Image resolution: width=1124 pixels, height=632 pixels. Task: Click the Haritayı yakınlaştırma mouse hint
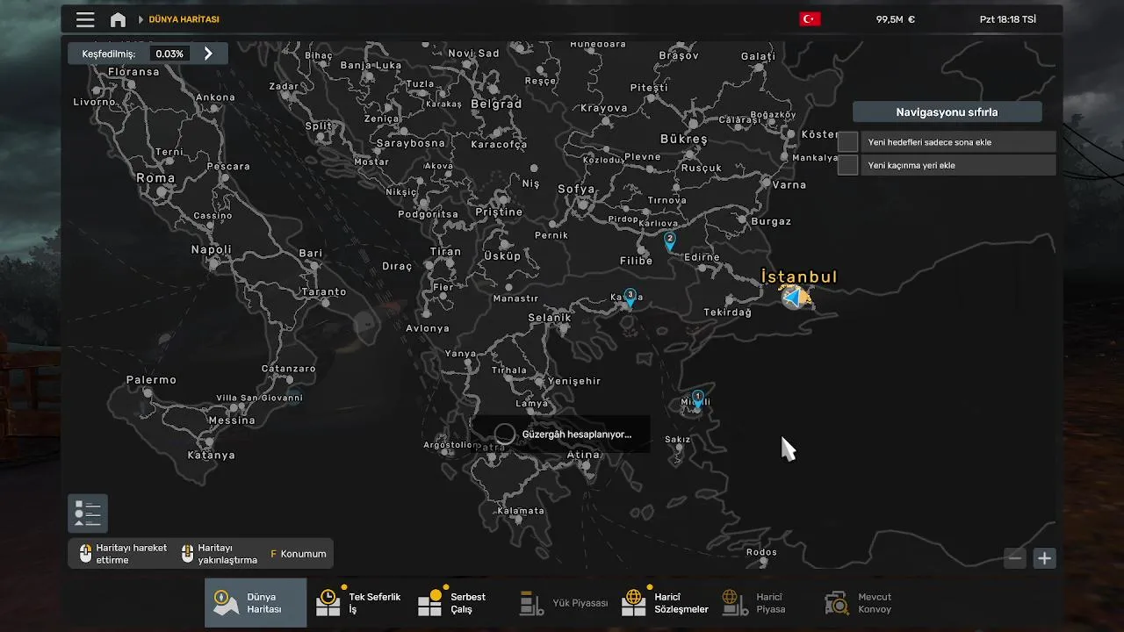[x=219, y=554]
